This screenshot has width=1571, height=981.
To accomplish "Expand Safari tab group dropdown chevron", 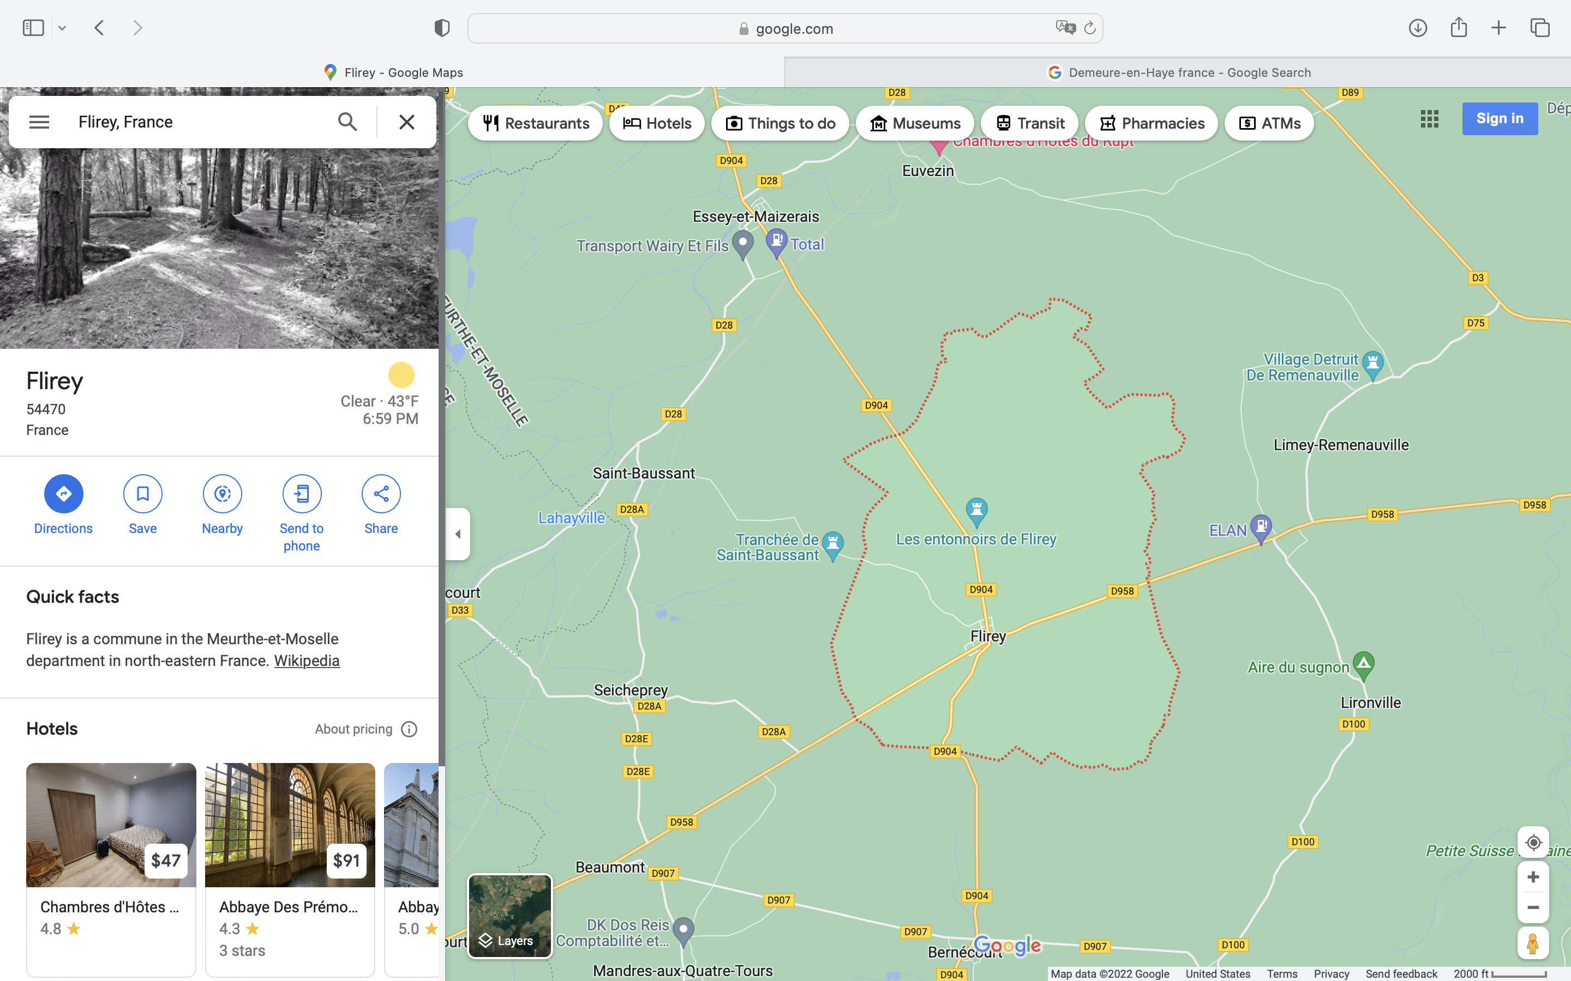I will (62, 28).
